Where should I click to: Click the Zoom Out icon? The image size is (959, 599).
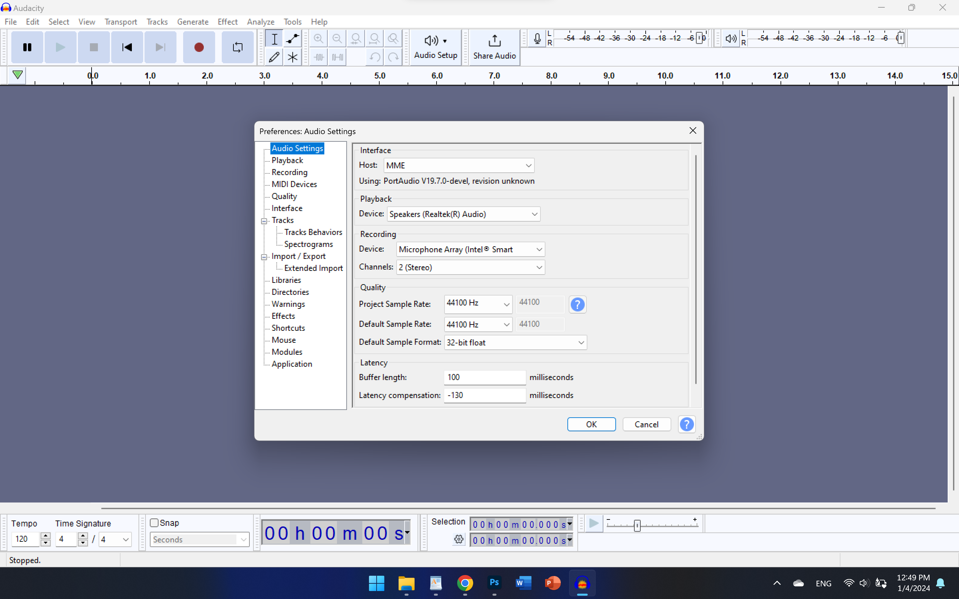tap(337, 39)
